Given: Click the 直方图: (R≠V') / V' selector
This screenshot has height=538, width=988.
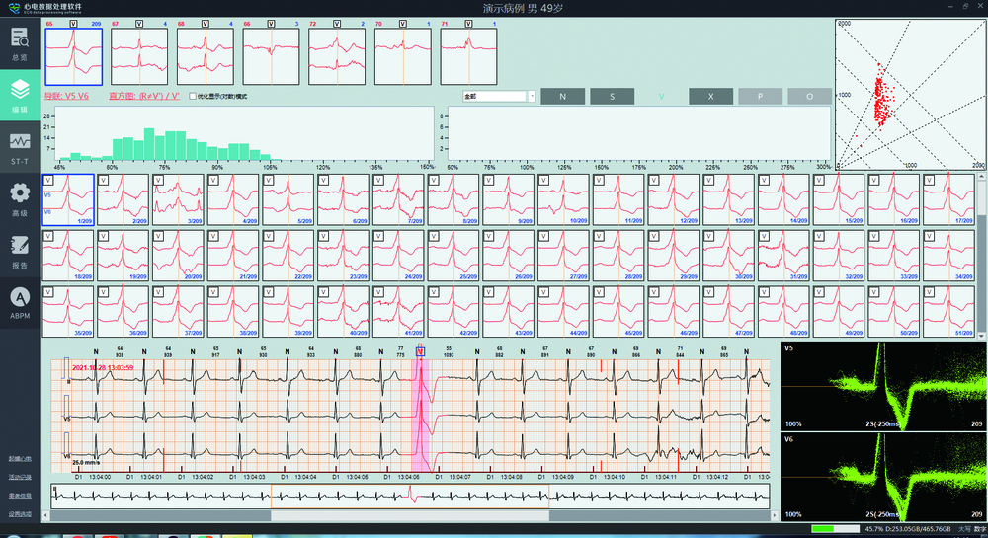Looking at the screenshot, I should pyautogui.click(x=143, y=97).
